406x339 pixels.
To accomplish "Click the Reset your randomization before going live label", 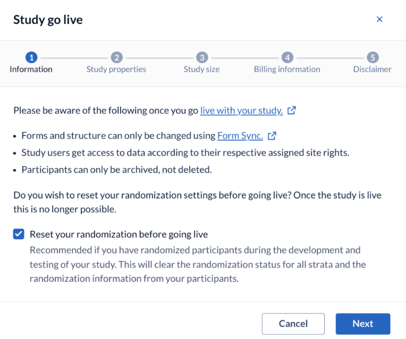I will coord(119,234).
